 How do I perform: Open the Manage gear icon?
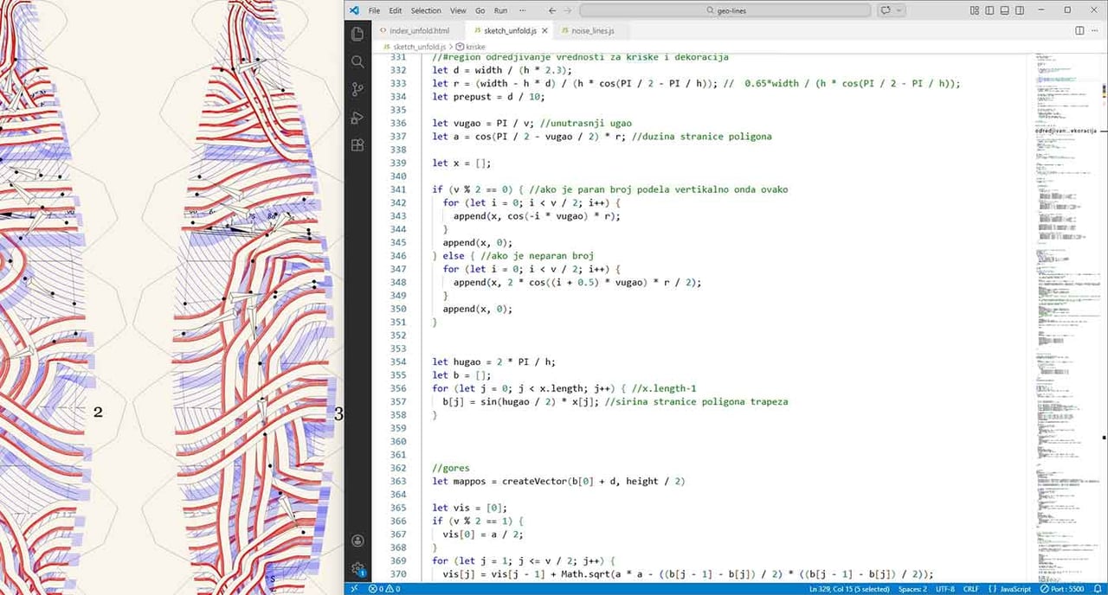tap(358, 568)
